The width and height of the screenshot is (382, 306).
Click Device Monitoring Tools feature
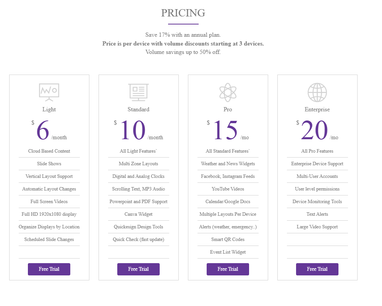tap(317, 202)
